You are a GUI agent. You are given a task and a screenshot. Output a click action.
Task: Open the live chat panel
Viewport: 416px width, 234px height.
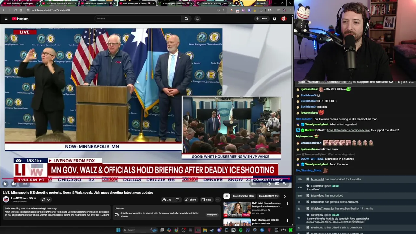click(212, 215)
